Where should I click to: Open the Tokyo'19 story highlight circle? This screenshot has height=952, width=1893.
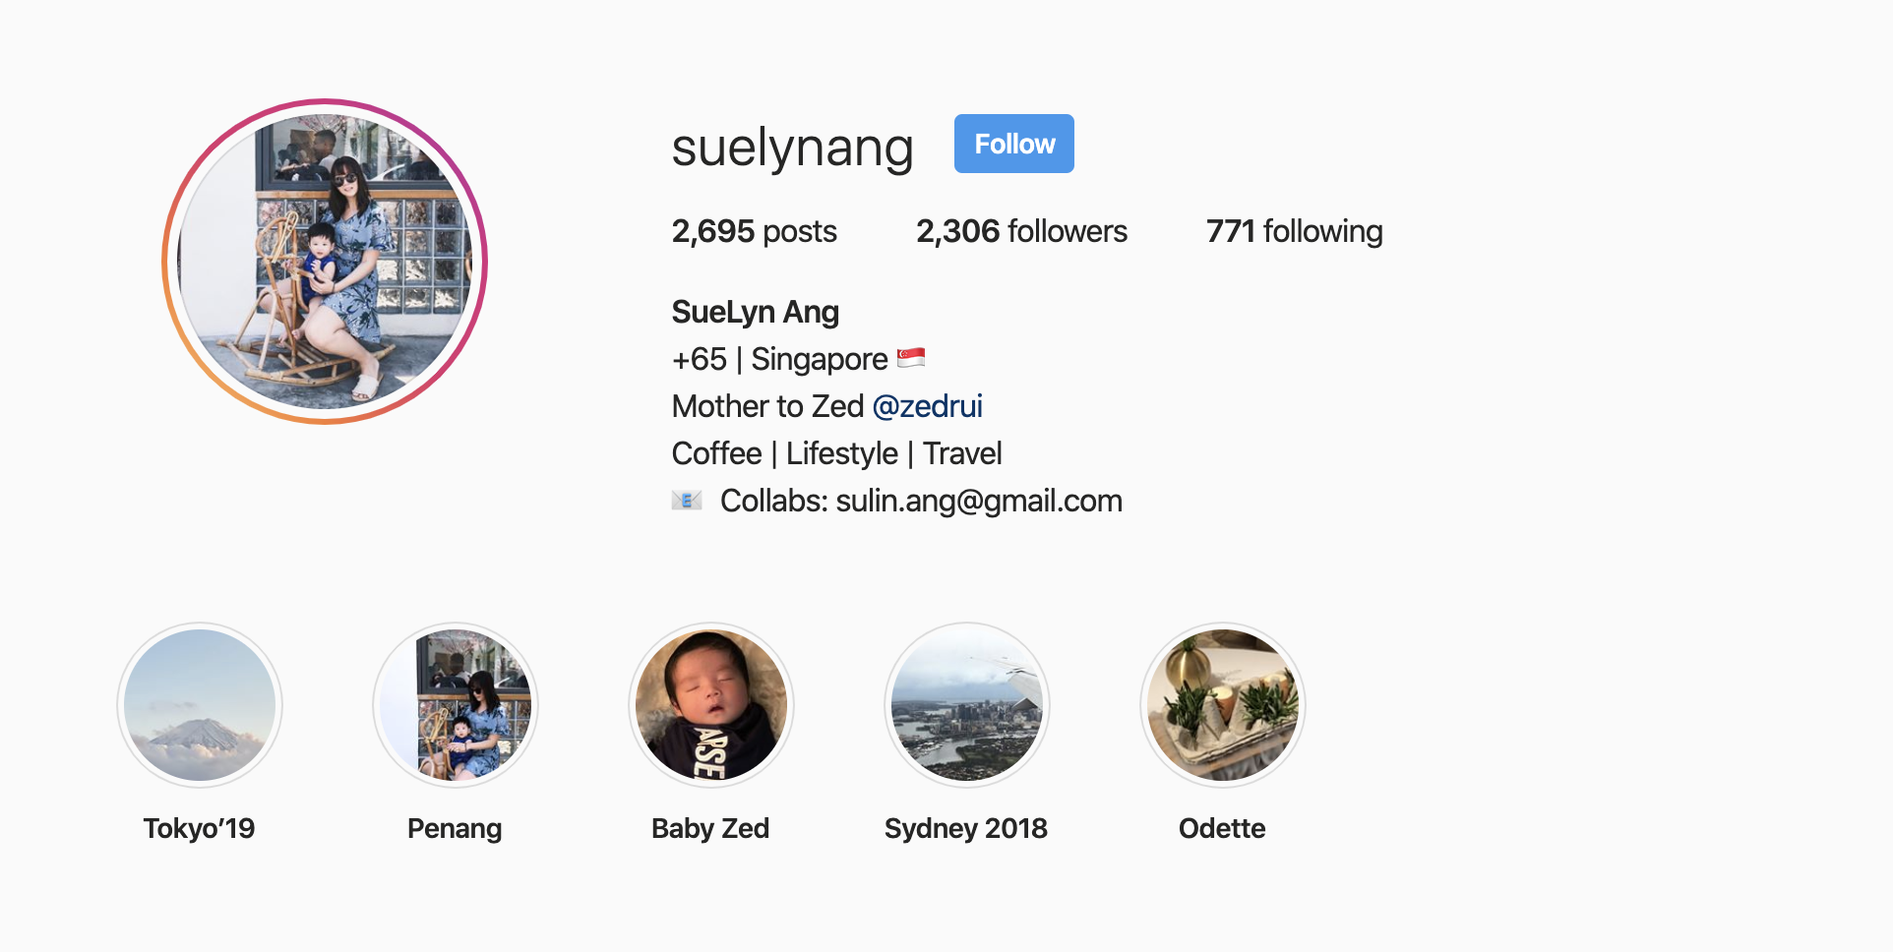pos(200,705)
